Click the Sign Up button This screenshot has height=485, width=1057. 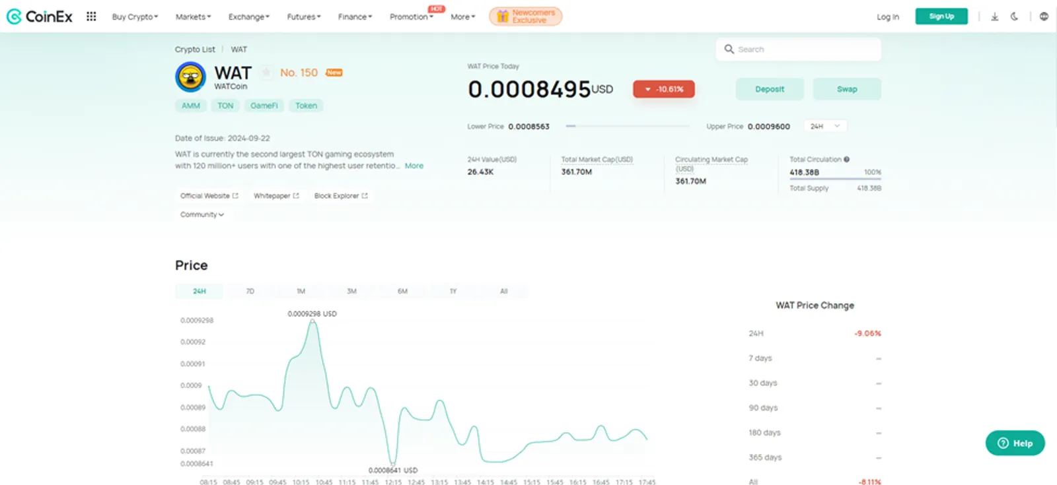941,16
